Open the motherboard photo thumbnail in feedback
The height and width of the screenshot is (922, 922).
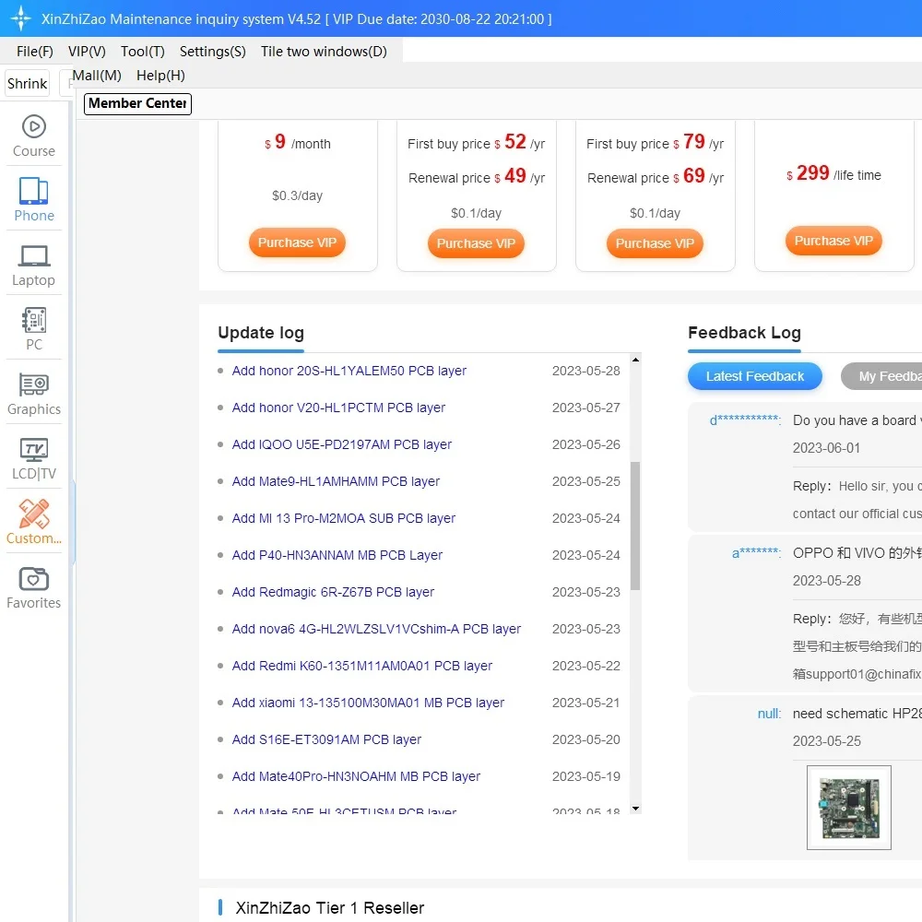(848, 808)
